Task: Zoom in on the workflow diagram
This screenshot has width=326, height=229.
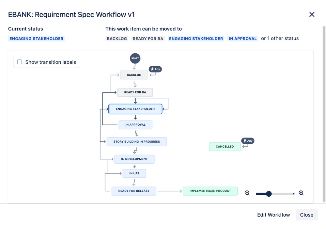Action: [301, 193]
